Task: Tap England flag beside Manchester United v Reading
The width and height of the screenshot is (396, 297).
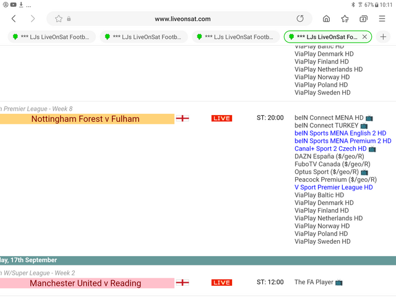Action: [183, 283]
